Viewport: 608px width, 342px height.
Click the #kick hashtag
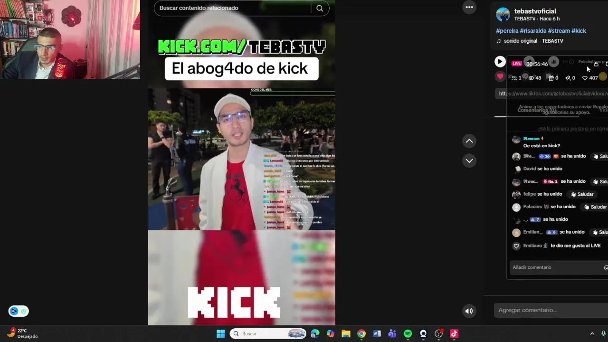pyautogui.click(x=579, y=30)
